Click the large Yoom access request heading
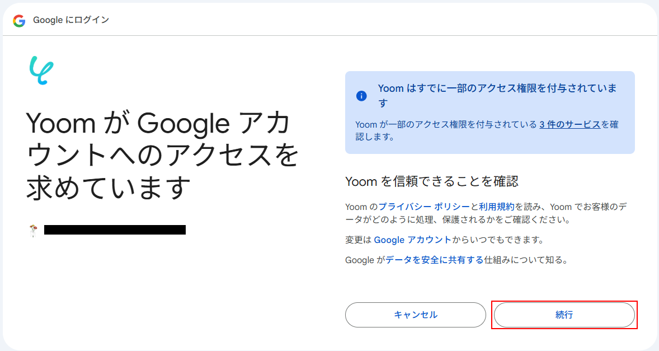659x351 pixels. (x=162, y=155)
